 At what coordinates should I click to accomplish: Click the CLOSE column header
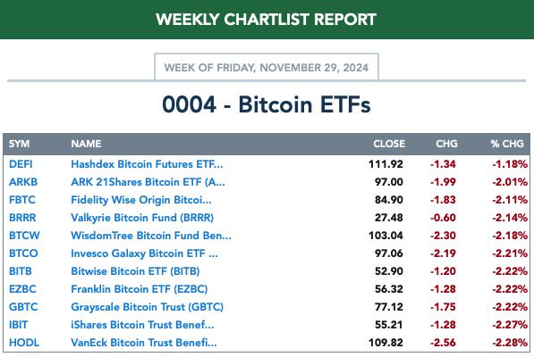[x=389, y=144]
